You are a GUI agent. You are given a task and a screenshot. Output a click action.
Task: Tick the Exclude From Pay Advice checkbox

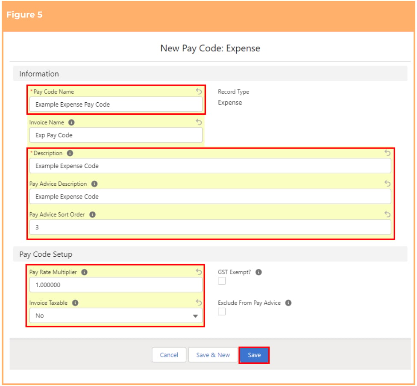click(221, 312)
